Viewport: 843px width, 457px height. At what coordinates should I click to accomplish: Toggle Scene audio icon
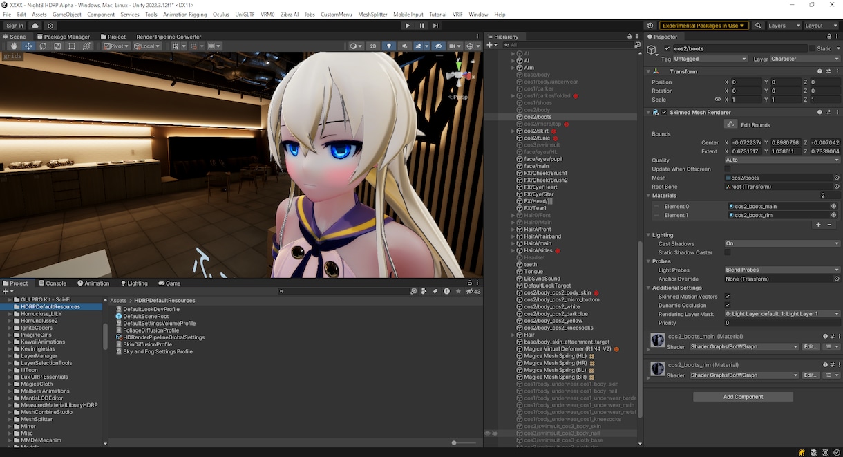(404, 46)
